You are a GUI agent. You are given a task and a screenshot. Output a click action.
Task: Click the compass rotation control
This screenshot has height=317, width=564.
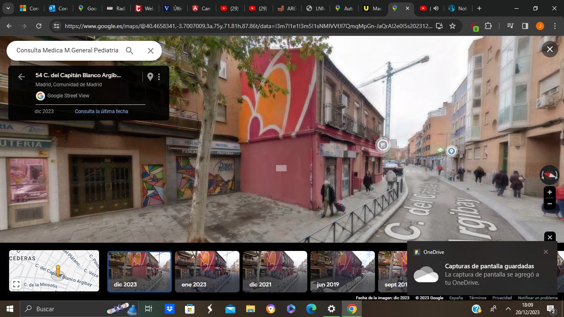550,175
